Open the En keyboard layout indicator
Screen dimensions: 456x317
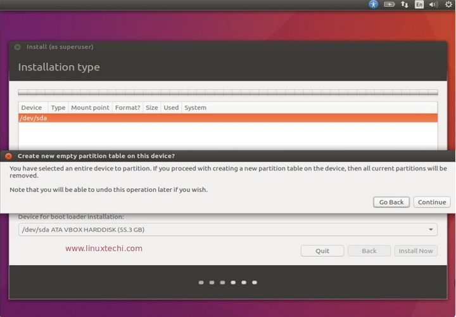(419, 4)
